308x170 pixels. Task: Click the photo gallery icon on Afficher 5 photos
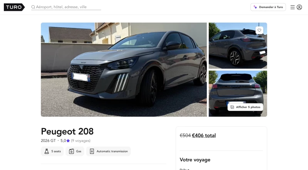[x=232, y=107]
